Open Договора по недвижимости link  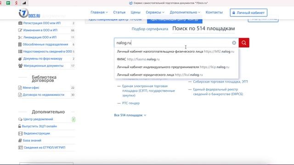(44, 95)
